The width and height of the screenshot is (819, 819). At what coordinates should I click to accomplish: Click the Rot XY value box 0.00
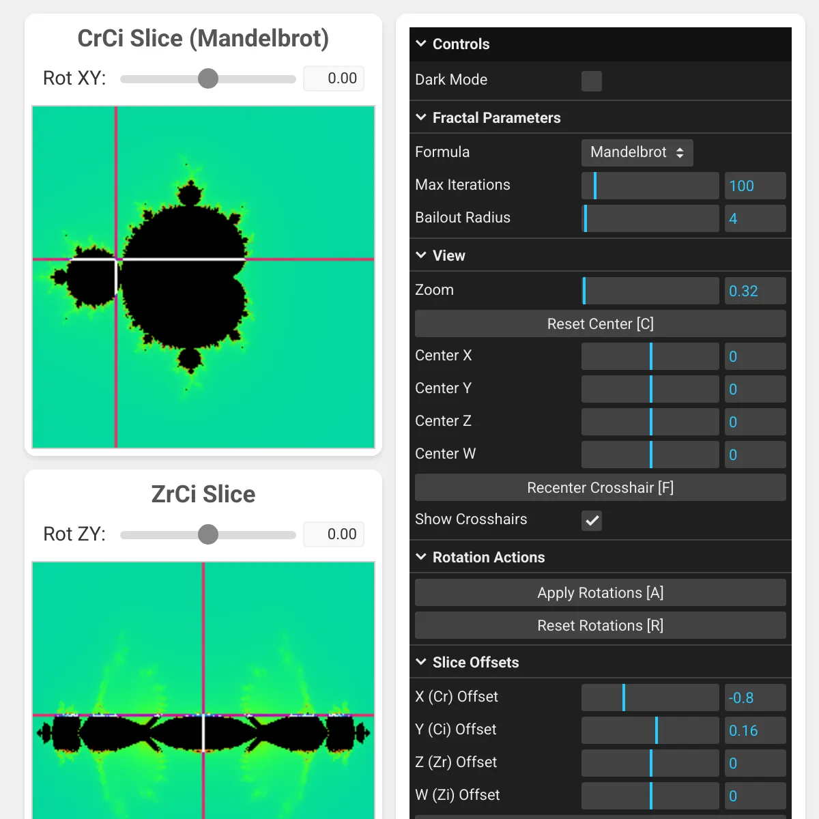(x=334, y=78)
